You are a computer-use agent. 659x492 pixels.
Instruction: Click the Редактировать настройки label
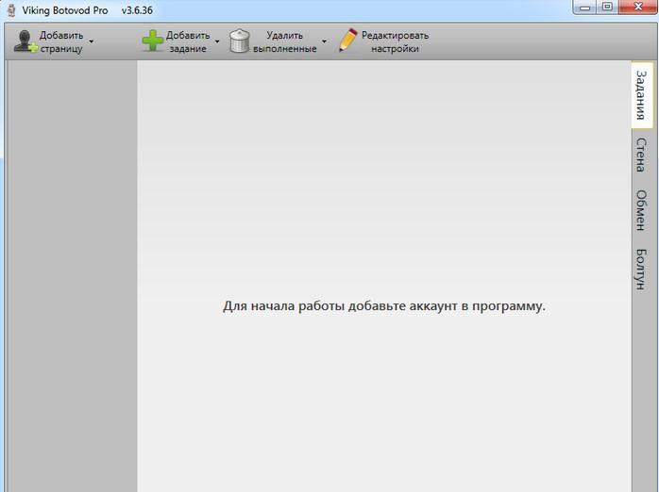click(x=395, y=42)
